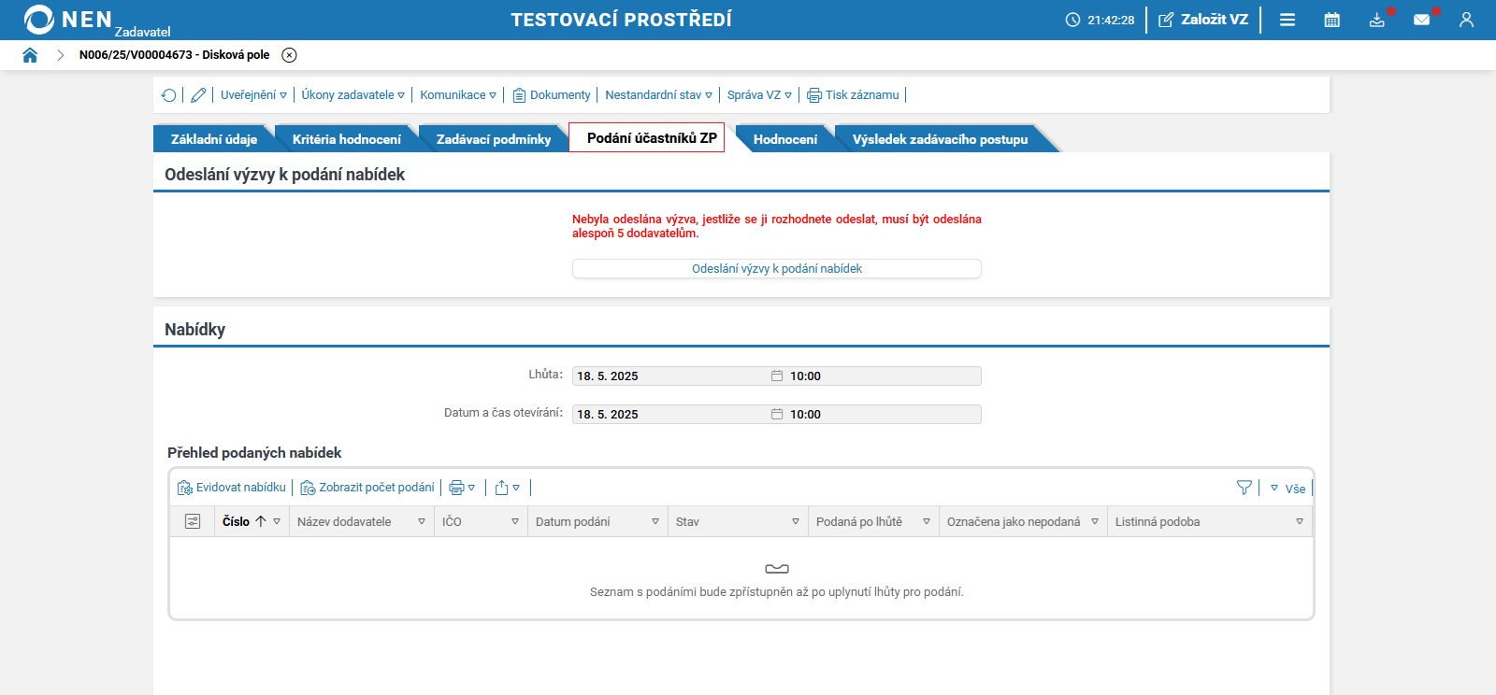This screenshot has width=1496, height=695.
Task: Open the calendar icon in header
Action: [x=1332, y=20]
